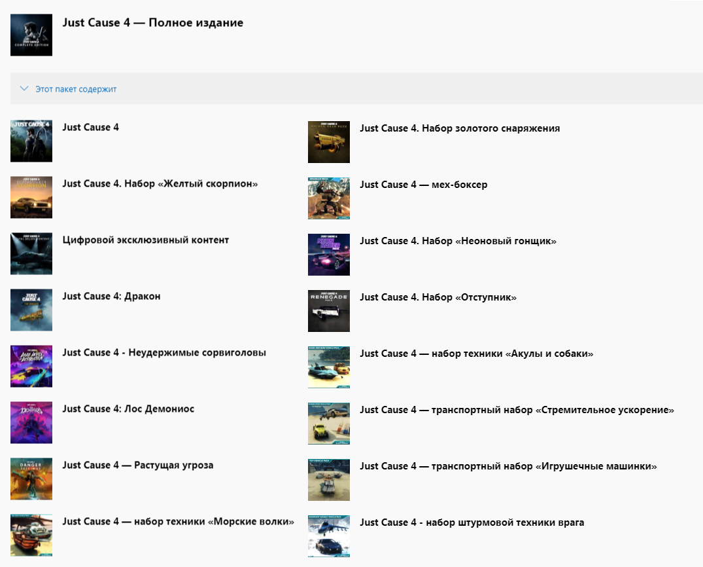Select the «Цифровой эксклюзивный контент» title

click(146, 240)
